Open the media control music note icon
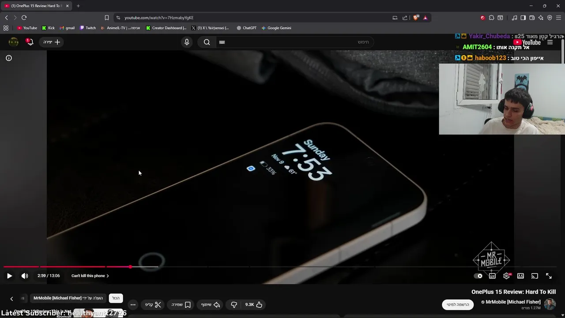This screenshot has width=565, height=318. 514,18
